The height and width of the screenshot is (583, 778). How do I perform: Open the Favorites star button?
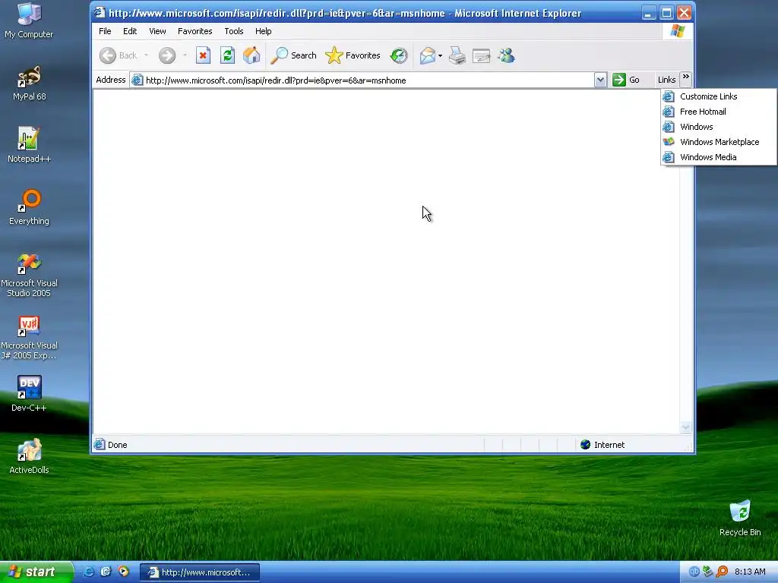[x=353, y=55]
